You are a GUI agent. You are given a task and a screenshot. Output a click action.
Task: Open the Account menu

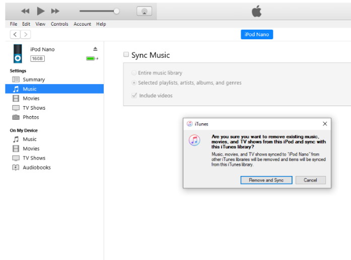click(83, 24)
